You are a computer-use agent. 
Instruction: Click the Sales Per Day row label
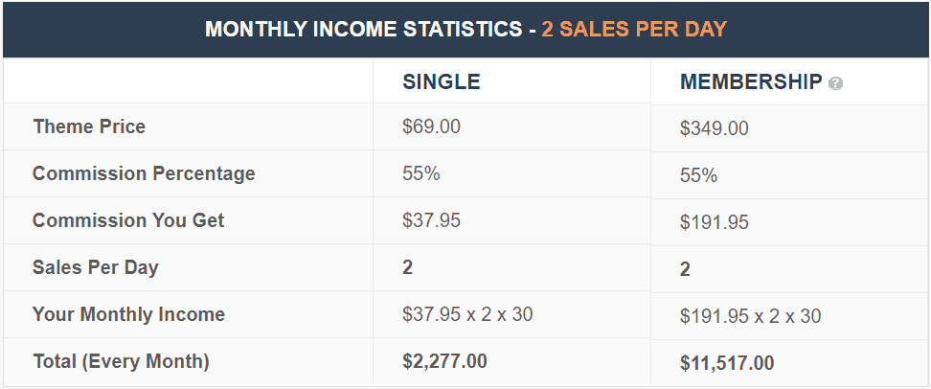[95, 267]
